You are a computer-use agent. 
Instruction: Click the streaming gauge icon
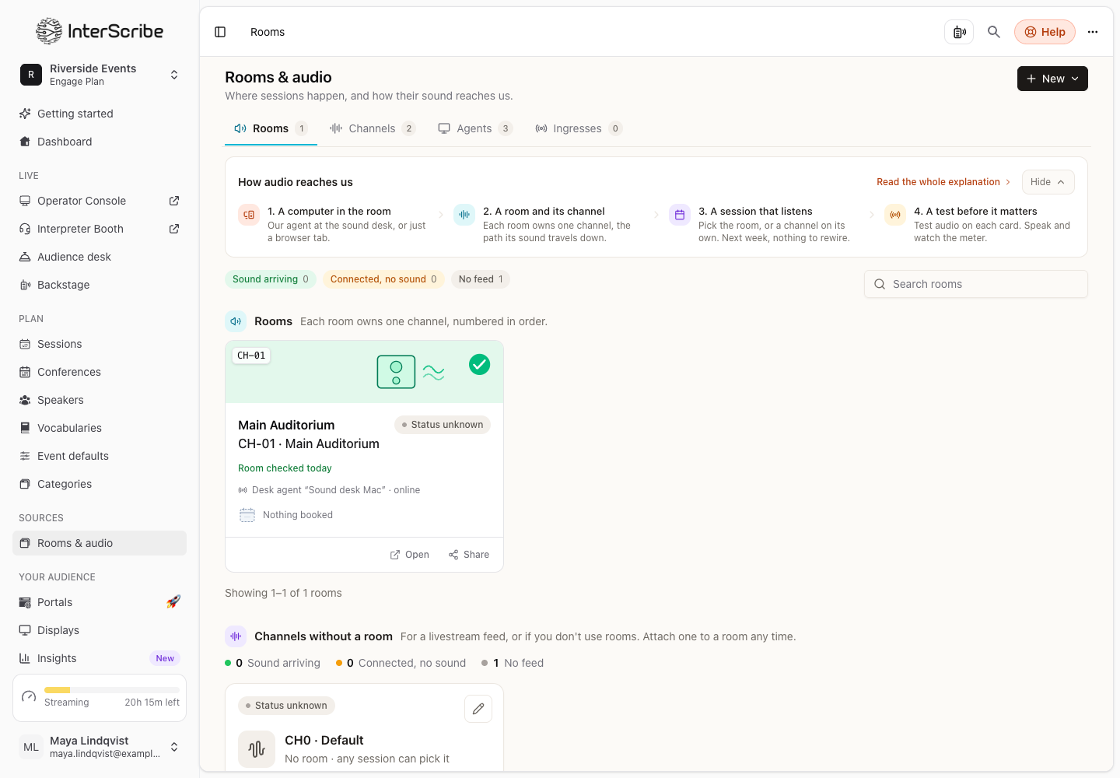[29, 697]
